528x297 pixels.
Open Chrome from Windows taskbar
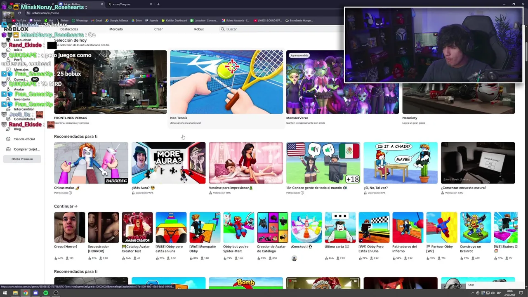[25, 293]
